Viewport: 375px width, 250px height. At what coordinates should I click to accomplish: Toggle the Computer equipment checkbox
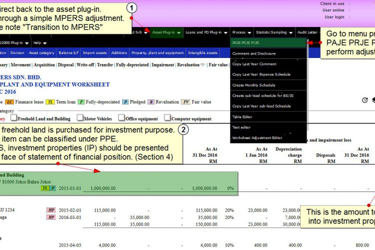point(167,117)
